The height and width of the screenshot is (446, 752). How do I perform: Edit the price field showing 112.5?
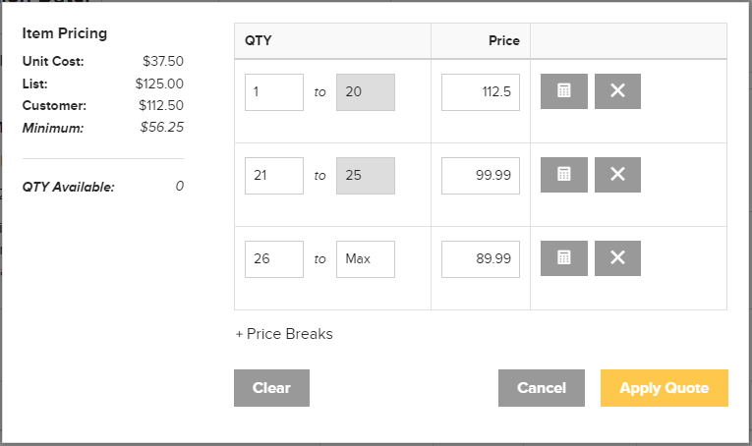pos(481,92)
